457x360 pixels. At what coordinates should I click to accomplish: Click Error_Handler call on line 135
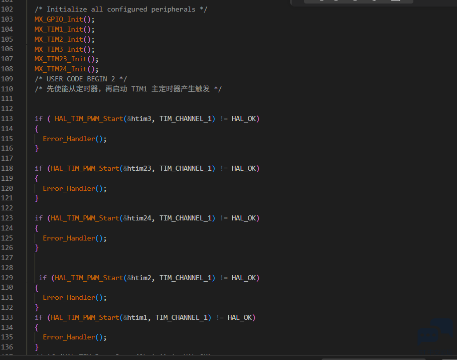coord(75,337)
